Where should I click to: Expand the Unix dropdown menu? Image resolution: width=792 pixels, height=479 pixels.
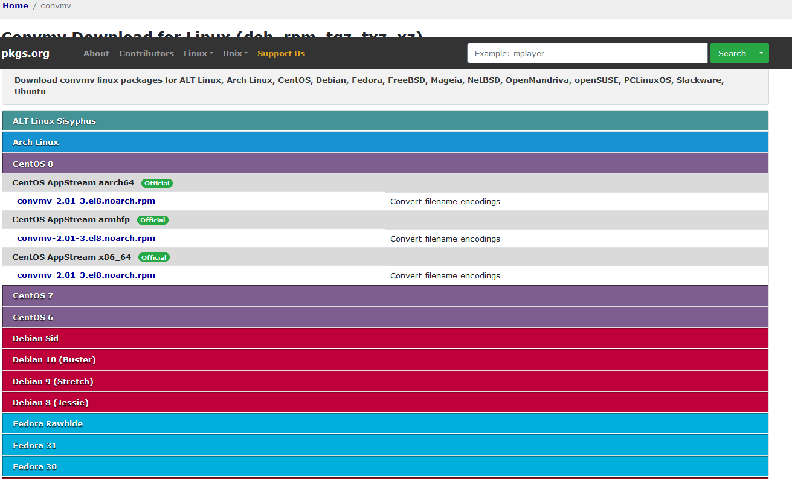235,53
